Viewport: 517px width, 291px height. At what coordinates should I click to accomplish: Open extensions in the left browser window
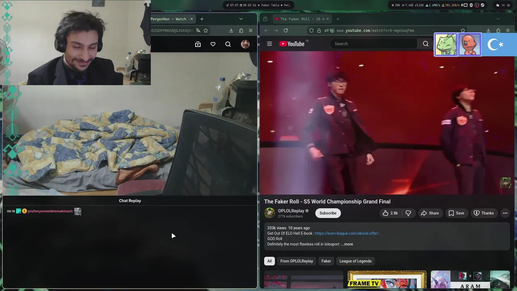[x=241, y=30]
